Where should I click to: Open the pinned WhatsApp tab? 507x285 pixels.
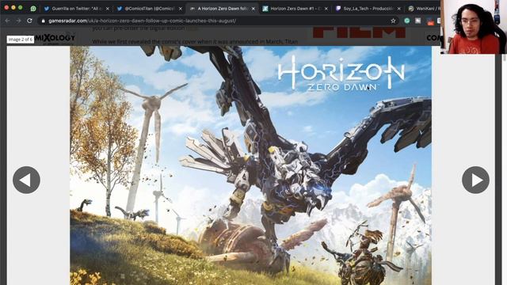33,9
